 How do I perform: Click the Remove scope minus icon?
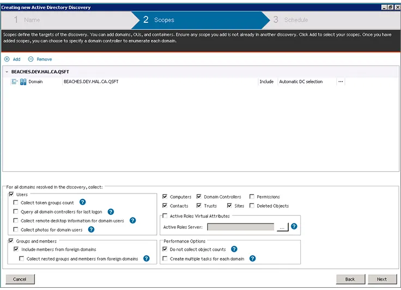click(x=31, y=59)
